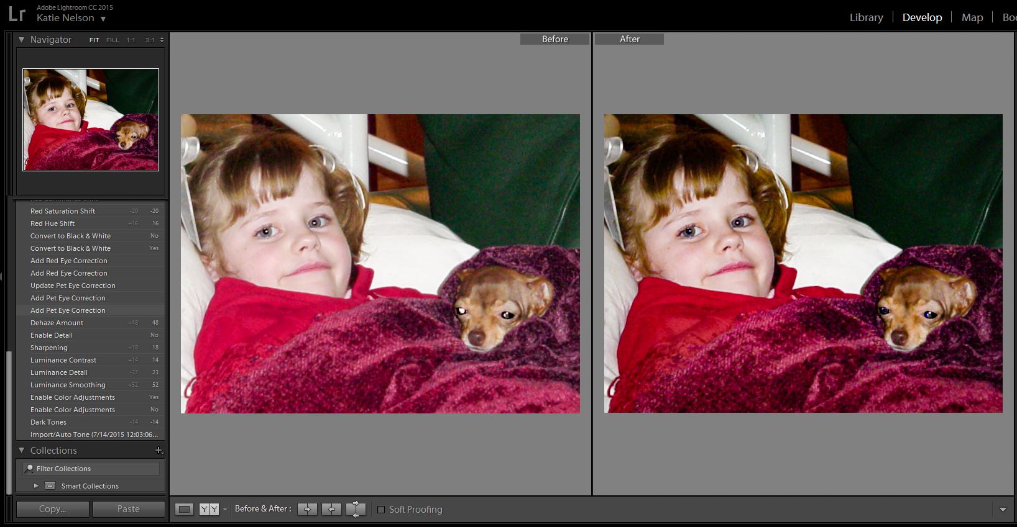Select the Luminance Detail history step
Image resolution: width=1017 pixels, height=527 pixels.
91,372
